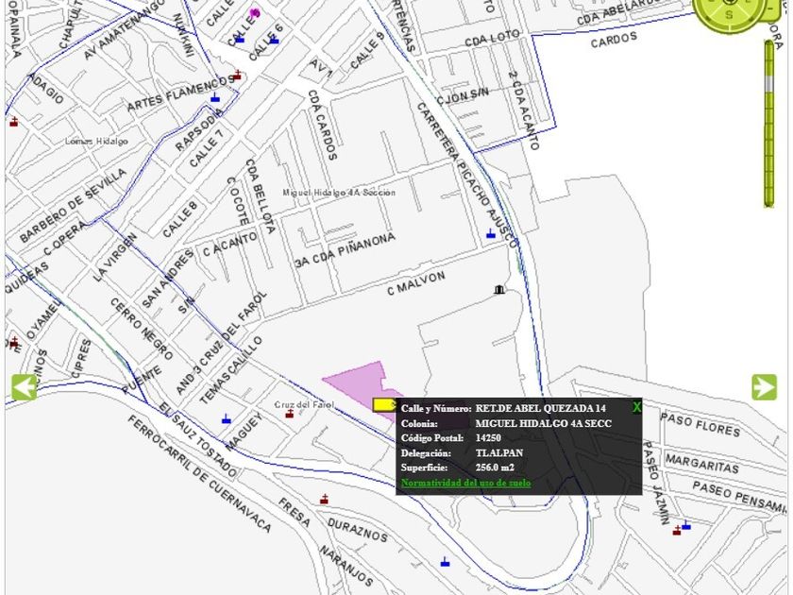Click 'MIGUEL HIDALGO 4A SECC' colonia value
The image size is (793, 595).
(x=543, y=423)
